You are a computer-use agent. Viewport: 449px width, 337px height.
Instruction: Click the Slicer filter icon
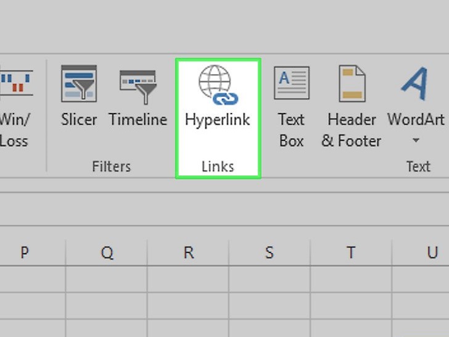pos(78,85)
